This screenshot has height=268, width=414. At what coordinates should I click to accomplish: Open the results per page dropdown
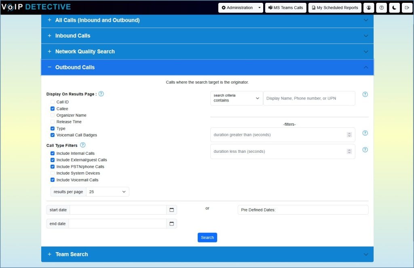pos(107,191)
